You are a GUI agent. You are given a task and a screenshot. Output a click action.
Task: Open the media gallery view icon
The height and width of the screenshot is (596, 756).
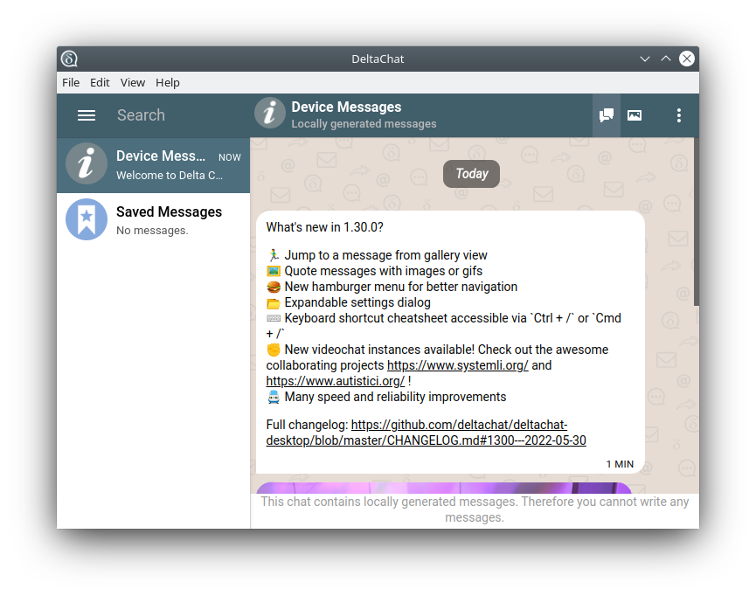[x=635, y=115]
